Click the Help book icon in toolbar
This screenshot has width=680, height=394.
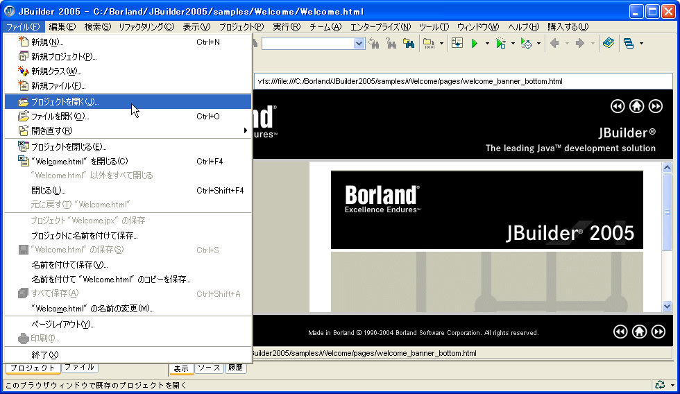[x=609, y=43]
